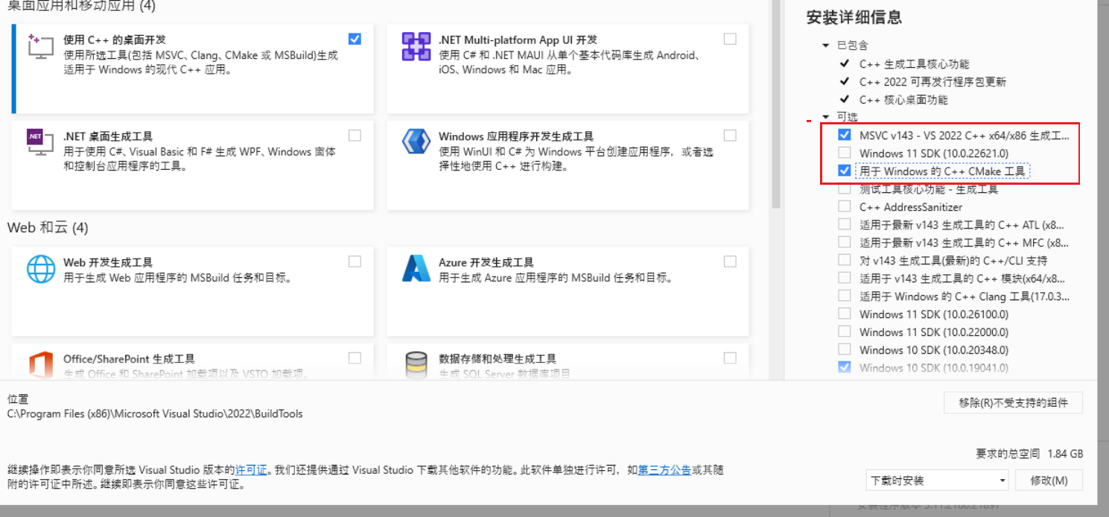Uncheck the 使用 C++ 的桌面开发 workload checkbox
Image resolution: width=1109 pixels, height=517 pixels.
click(x=355, y=39)
